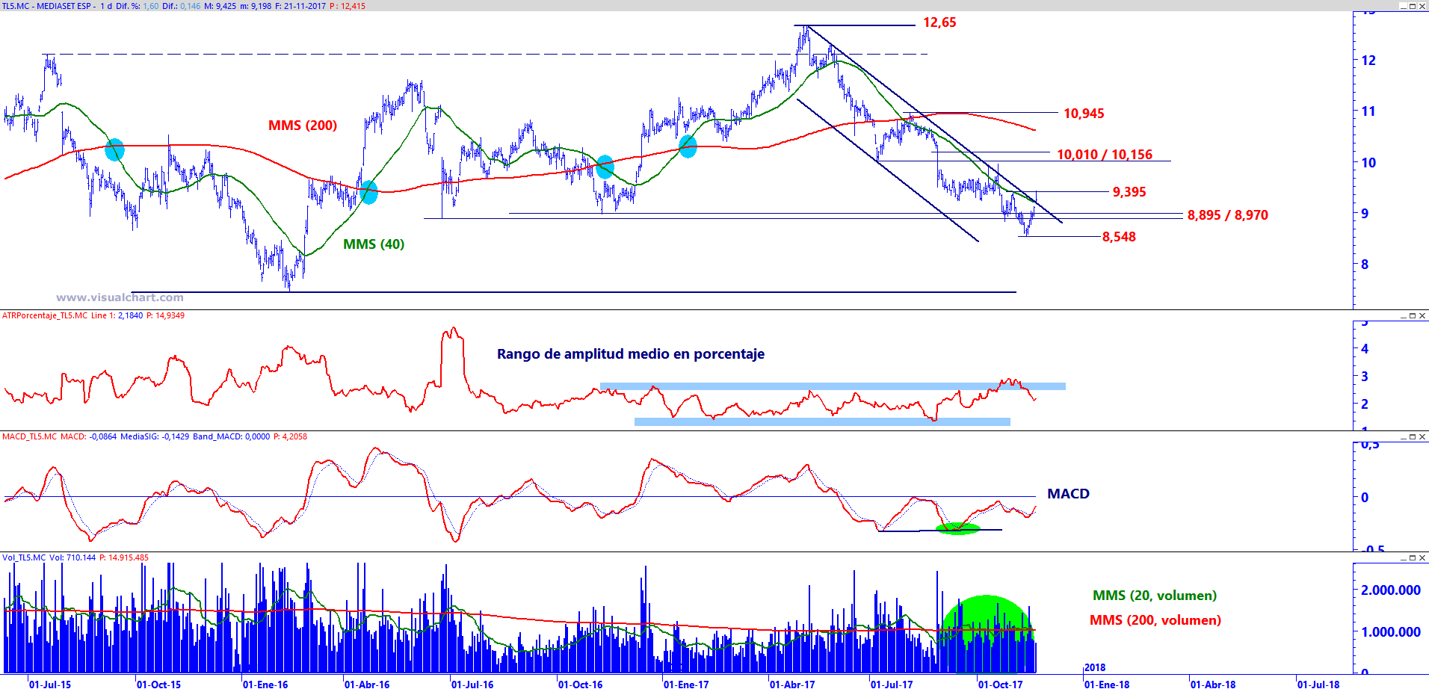Maximize the ATRPorcentaje indicator panel

point(1412,316)
